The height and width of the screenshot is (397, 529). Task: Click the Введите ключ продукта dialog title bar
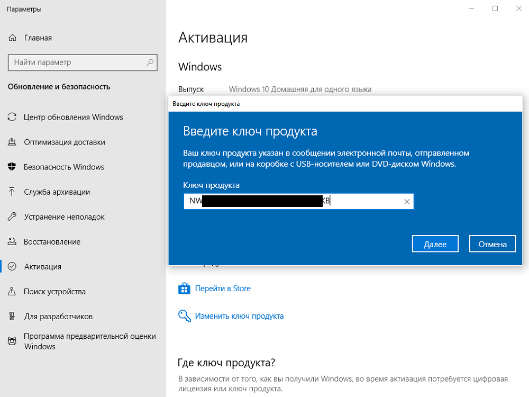pos(345,104)
